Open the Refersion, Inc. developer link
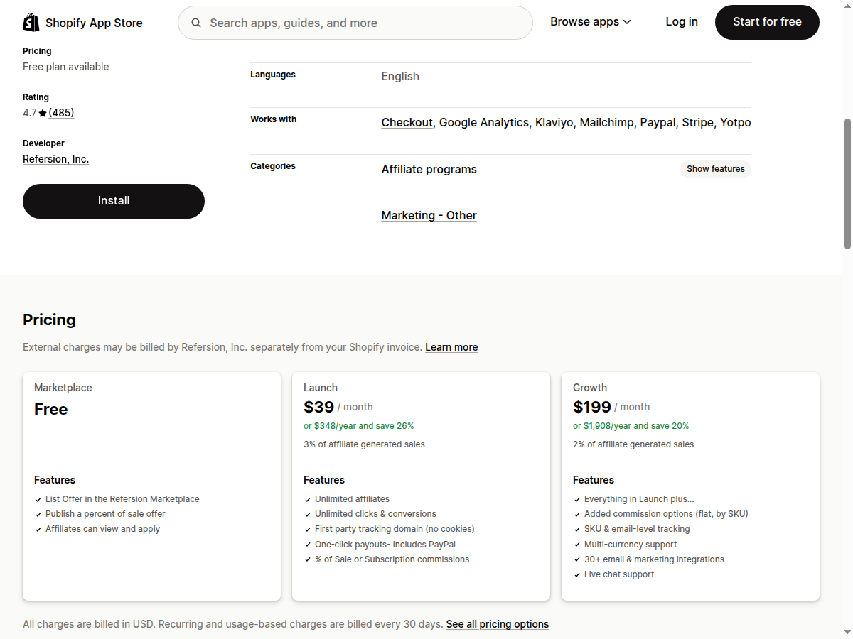Viewport: 853px width, 639px height. click(x=55, y=159)
